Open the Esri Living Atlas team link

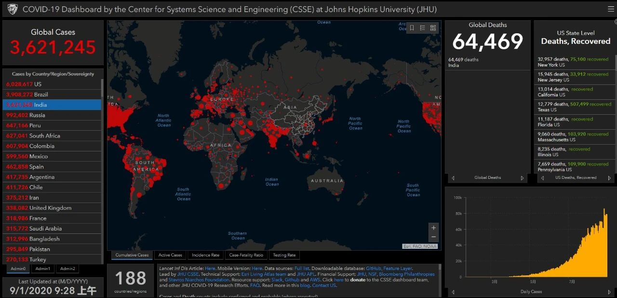click(264, 274)
